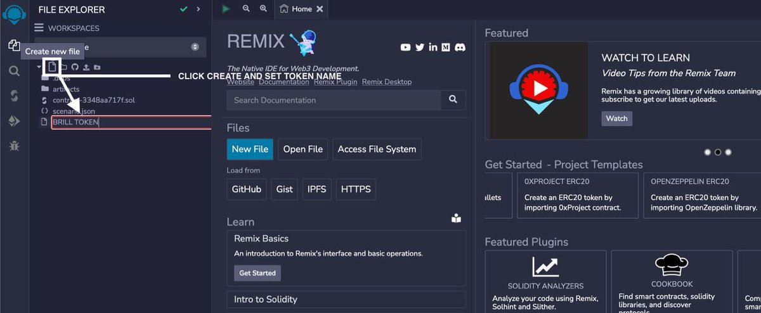Image resolution: width=761 pixels, height=313 pixels.
Task: Open the file search sidebar icon
Action: [x=14, y=71]
